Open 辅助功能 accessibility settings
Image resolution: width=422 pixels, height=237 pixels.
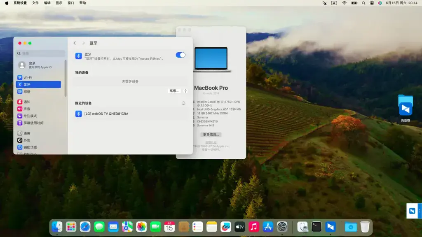click(38, 147)
